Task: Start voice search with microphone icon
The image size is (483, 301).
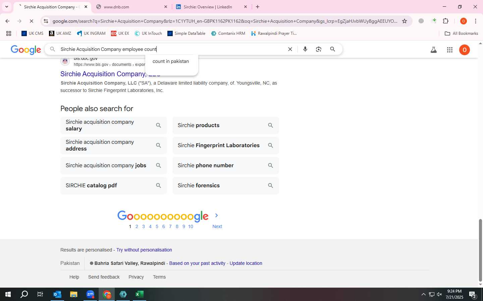Action: click(x=305, y=49)
